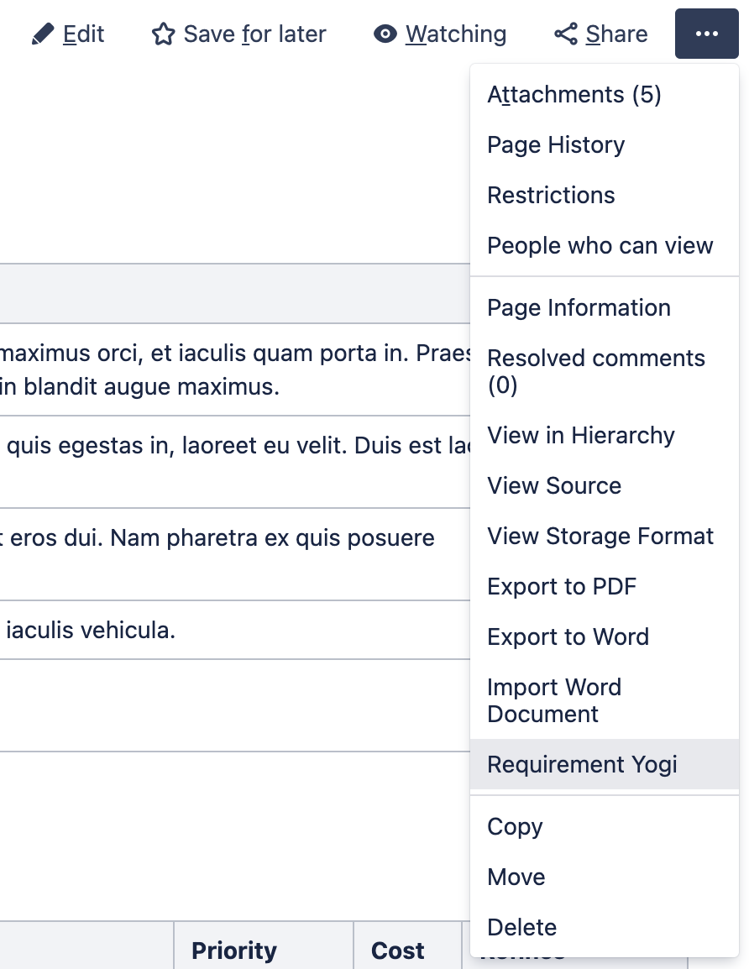The image size is (749, 969).
Task: Select the Edit pencil icon
Action: pos(45,34)
